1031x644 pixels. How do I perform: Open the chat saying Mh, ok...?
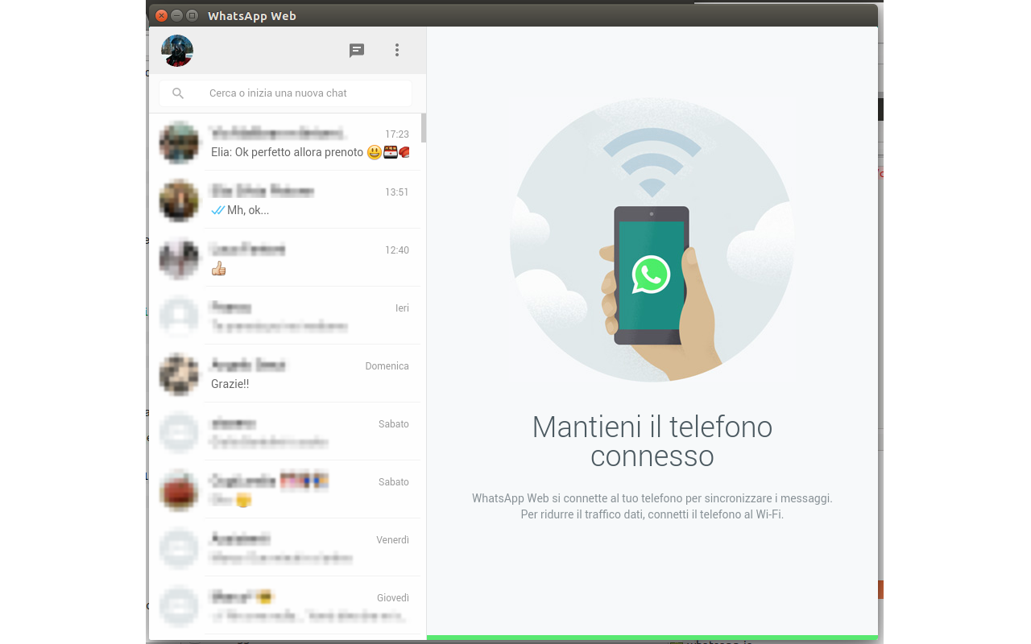click(285, 200)
